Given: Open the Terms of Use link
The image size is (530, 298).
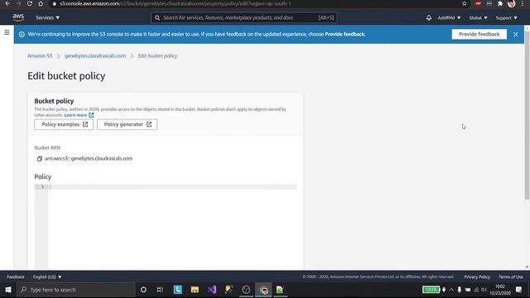Looking at the screenshot, I should (x=511, y=276).
